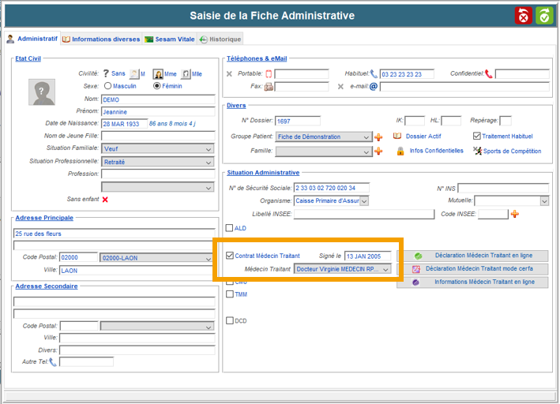Enable the ALD checkbox

pyautogui.click(x=230, y=229)
